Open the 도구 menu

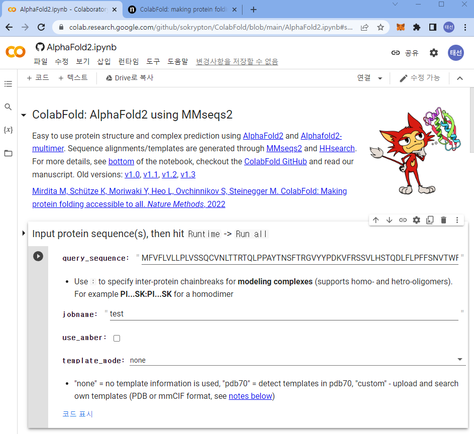[x=153, y=62]
